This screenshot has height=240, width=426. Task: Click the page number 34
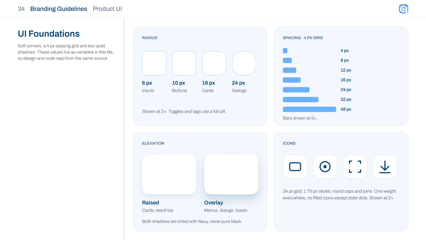(x=21, y=9)
